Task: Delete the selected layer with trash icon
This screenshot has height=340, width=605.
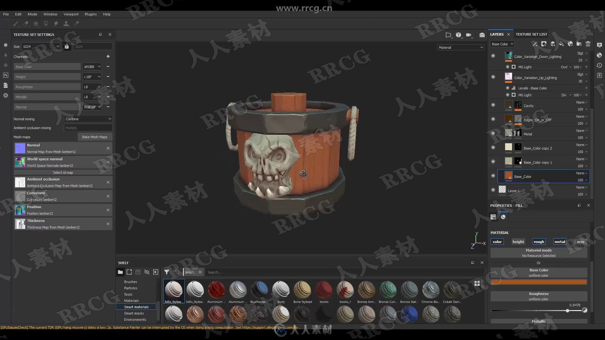Action: click(588, 44)
